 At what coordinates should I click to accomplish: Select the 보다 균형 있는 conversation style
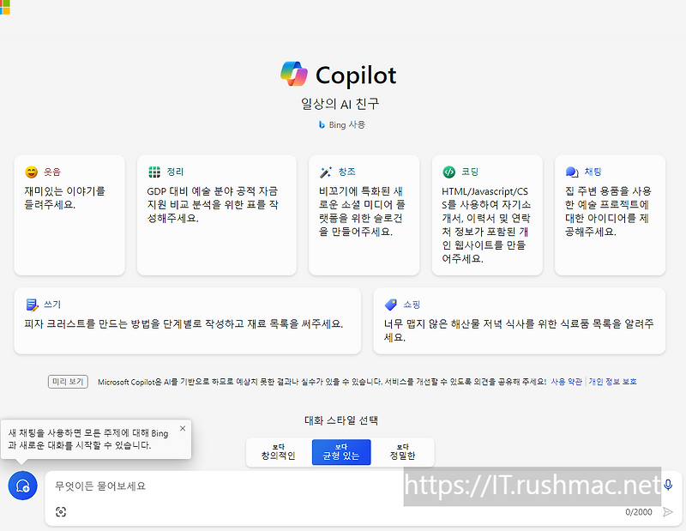pyautogui.click(x=341, y=451)
